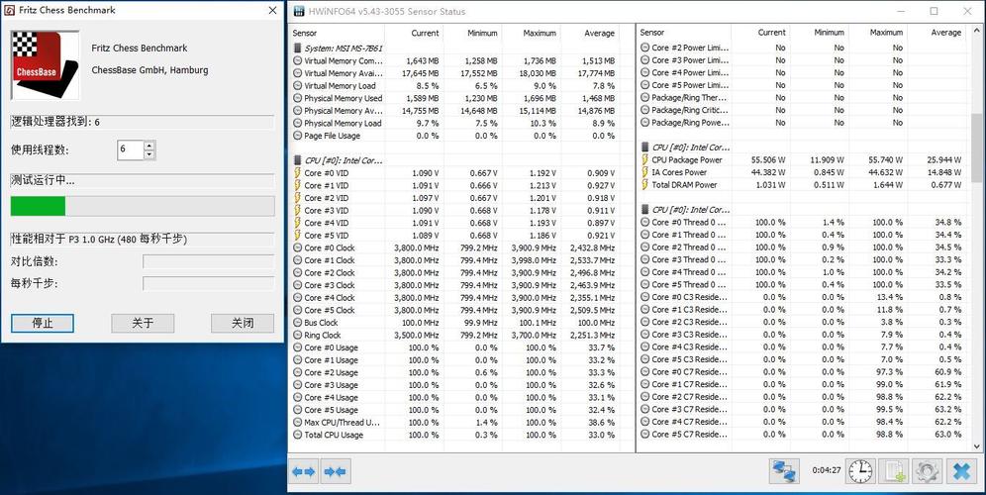
Task: Select the lightning icon beside CPU Package Power
Action: pyautogui.click(x=644, y=159)
